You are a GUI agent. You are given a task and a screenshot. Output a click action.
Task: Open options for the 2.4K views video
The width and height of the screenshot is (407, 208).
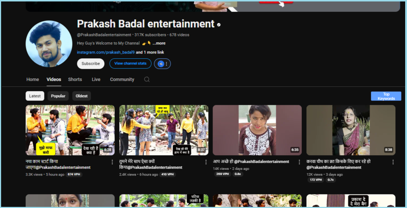[206, 162]
